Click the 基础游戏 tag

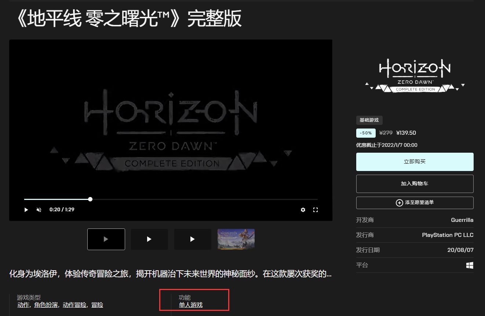[x=369, y=120]
